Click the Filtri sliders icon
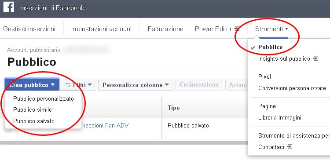Image resolution: width=330 pixels, height=160 pixels. (x=68, y=85)
